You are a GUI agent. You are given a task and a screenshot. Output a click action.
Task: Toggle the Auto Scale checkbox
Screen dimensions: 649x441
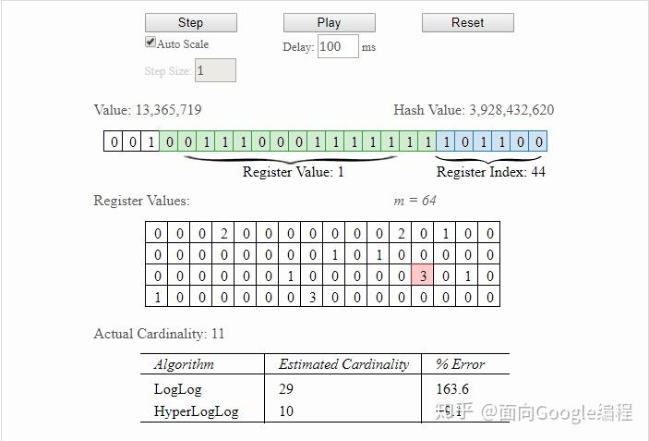click(150, 43)
